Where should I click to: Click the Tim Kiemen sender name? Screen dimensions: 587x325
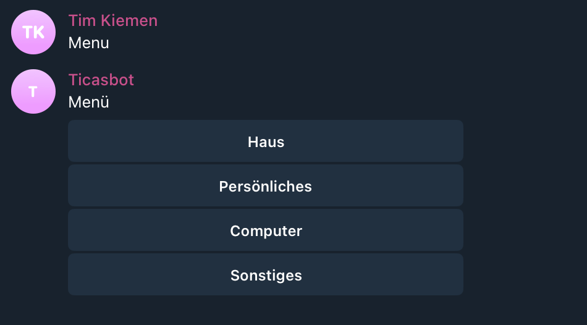click(112, 20)
